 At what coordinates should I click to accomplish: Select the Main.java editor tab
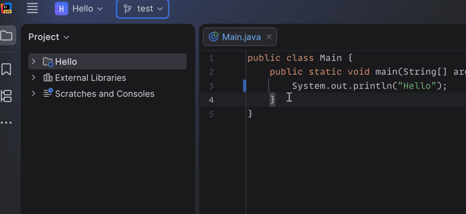click(x=240, y=37)
